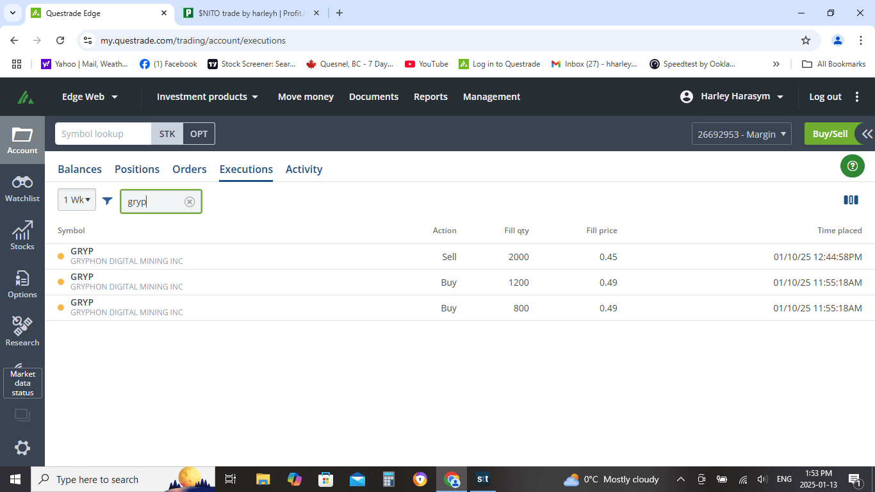Screen dimensions: 875x492
Task: Open the column layout chooser icon
Action: pyautogui.click(x=851, y=200)
